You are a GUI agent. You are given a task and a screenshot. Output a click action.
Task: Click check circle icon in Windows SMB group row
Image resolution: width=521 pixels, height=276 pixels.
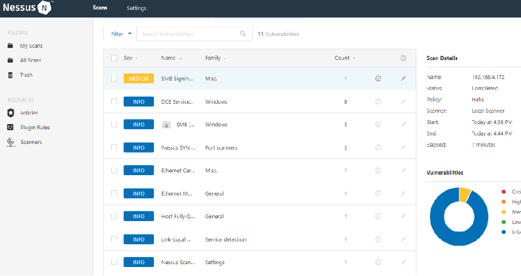point(378,125)
